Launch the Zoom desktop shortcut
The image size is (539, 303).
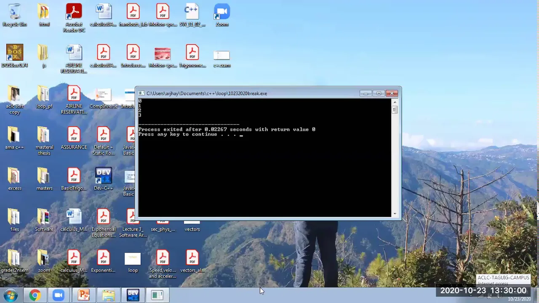click(221, 15)
